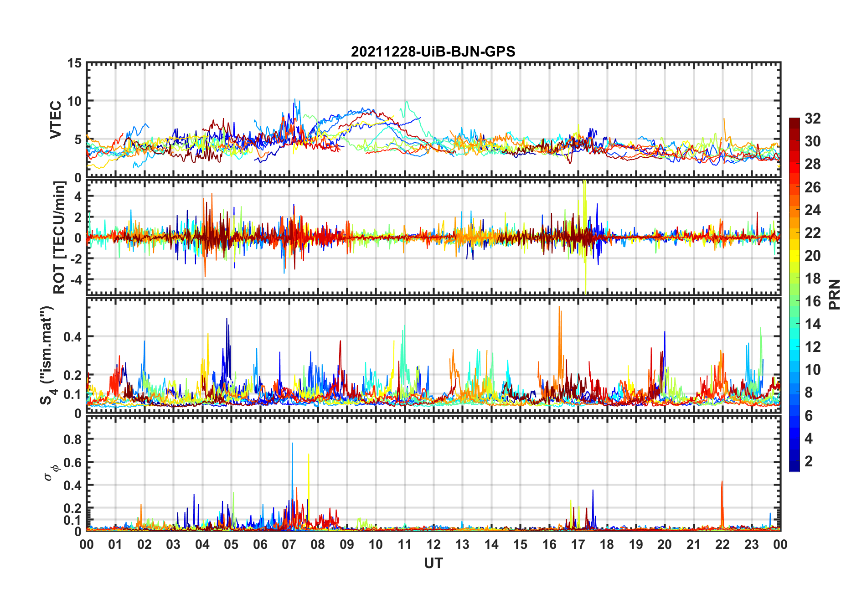Click colorbar tick label 2
The image size is (867, 589).
[x=809, y=461]
